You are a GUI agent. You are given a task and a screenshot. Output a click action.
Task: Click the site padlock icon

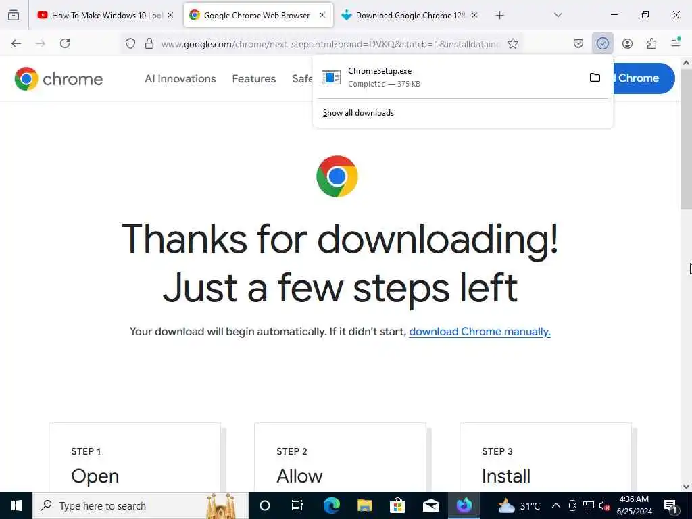point(149,43)
